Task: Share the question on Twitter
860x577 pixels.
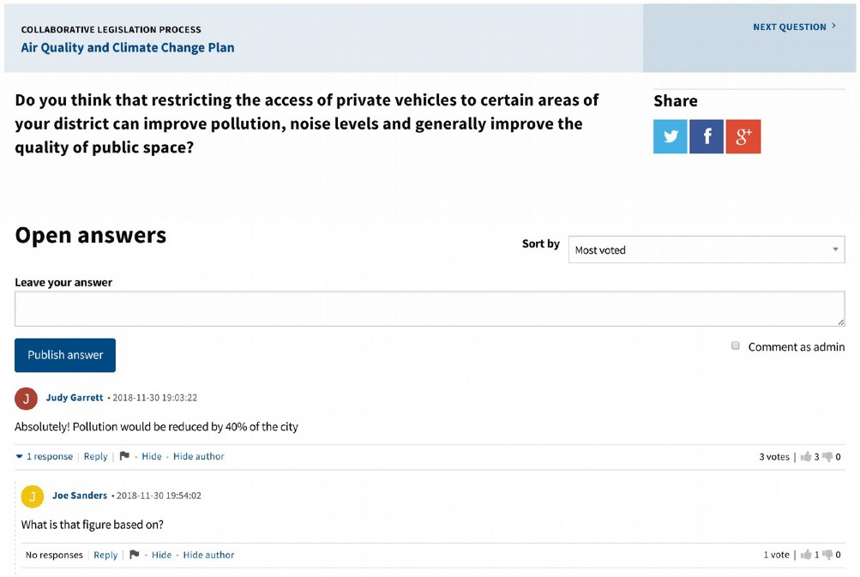Action: 670,136
